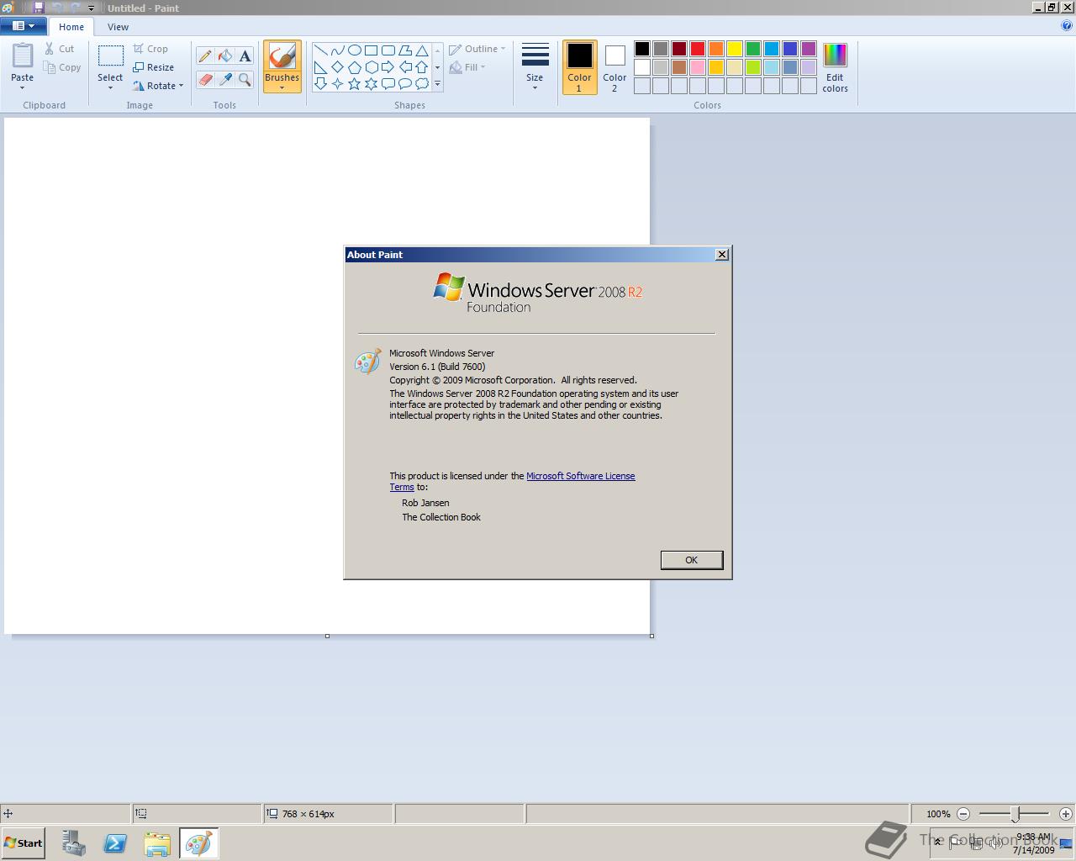Click the zoom out minus button
The width and height of the screenshot is (1076, 861).
tap(963, 814)
